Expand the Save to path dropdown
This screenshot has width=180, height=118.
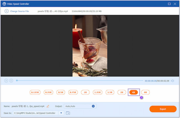(x=61, y=113)
